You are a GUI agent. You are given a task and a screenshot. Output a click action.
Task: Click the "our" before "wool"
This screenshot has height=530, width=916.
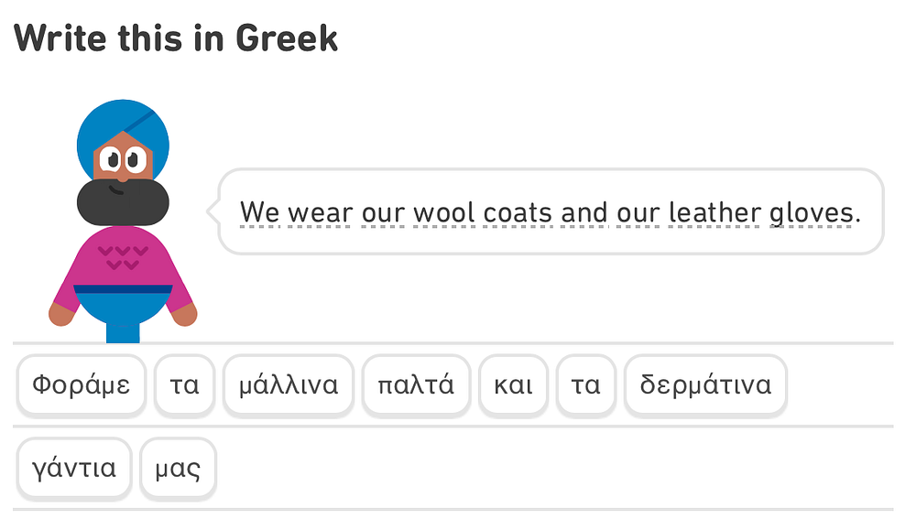[x=383, y=213]
